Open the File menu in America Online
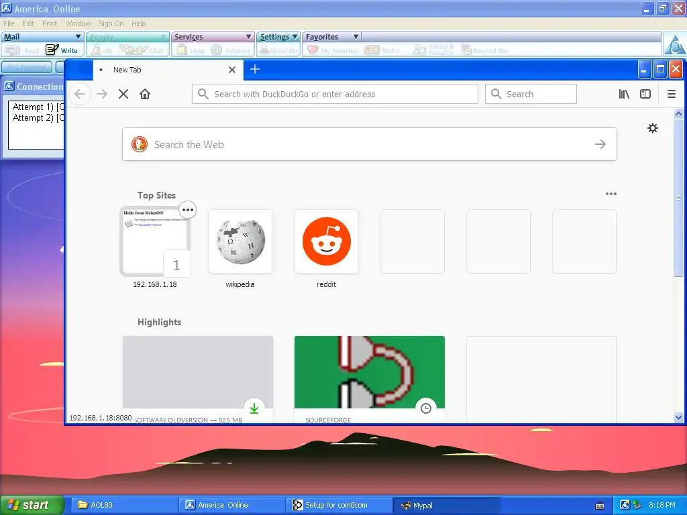 click(x=9, y=23)
